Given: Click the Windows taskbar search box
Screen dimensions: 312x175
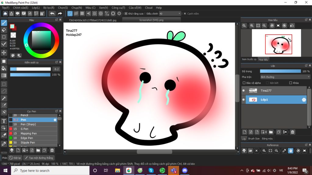Looking at the screenshot, I should (x=50, y=170).
